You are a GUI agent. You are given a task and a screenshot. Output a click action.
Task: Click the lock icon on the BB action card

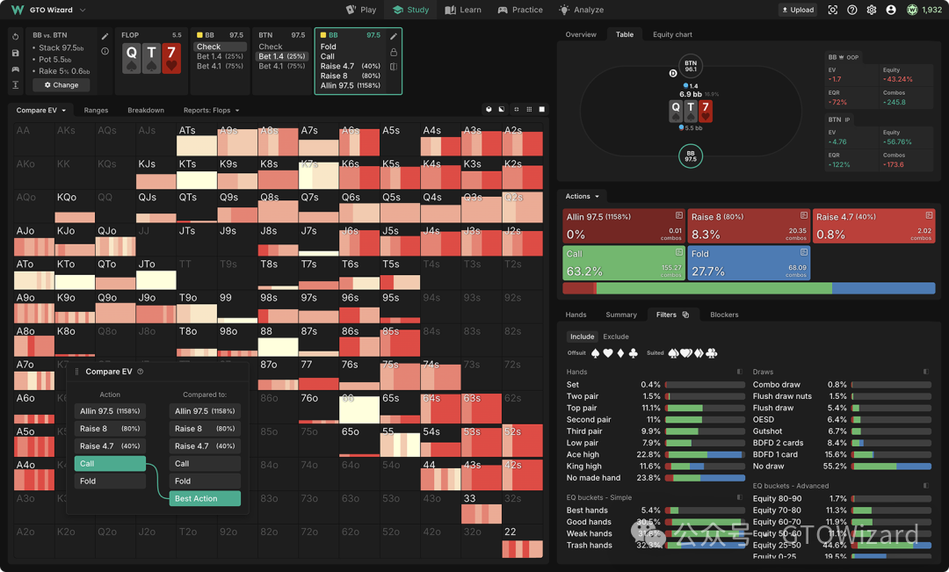click(394, 52)
